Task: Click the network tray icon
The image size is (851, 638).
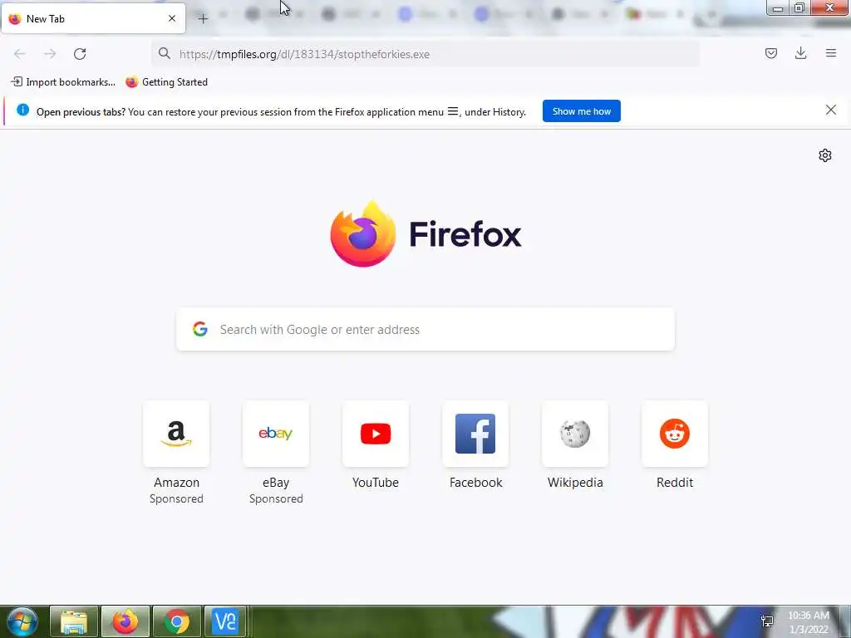Action: 767,621
